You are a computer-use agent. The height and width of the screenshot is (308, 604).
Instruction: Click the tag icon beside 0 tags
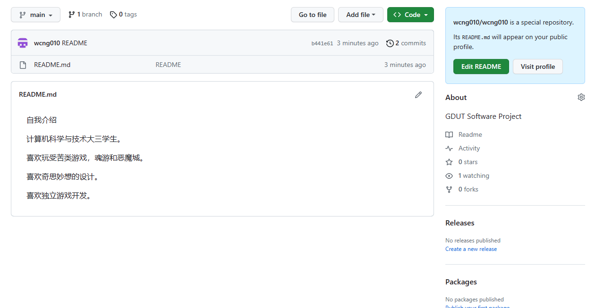coord(113,15)
